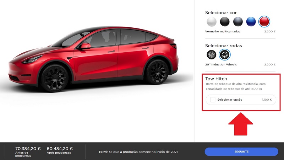Click the 'Vermelho multicamadas' color label
Viewport: 284px width, 160px height.
(x=223, y=31)
